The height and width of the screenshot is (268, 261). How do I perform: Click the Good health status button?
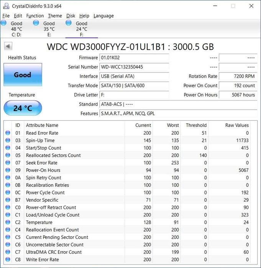click(x=23, y=74)
